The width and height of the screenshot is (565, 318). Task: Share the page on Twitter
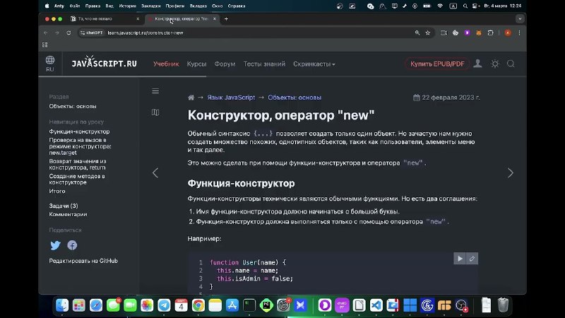[x=55, y=245]
